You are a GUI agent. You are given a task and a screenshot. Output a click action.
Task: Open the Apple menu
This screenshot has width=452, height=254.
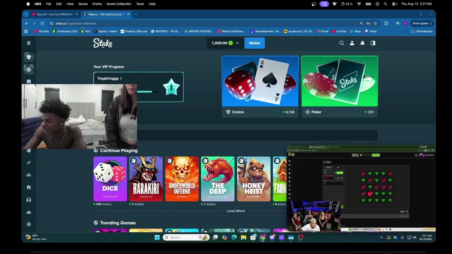point(28,4)
